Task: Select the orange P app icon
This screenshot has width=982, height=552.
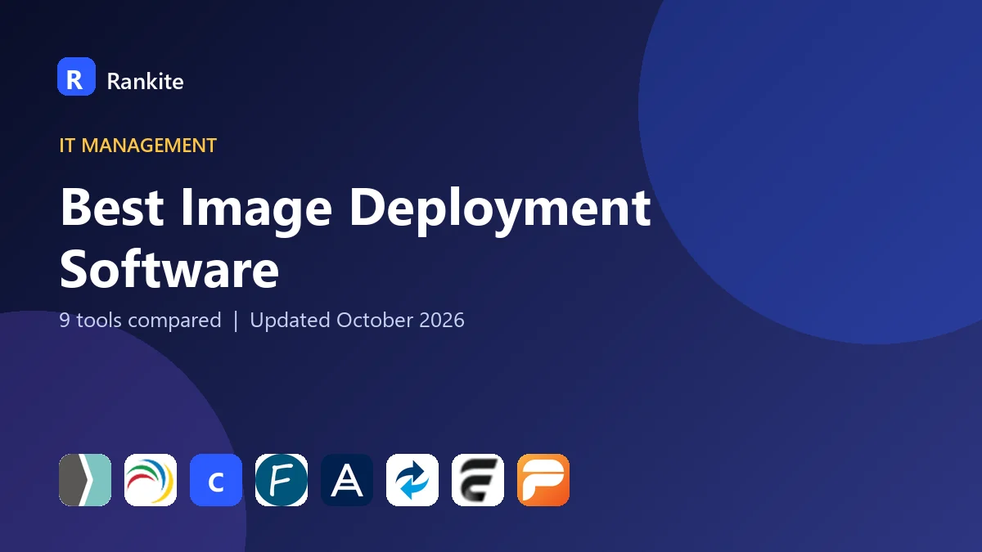Action: (x=543, y=480)
